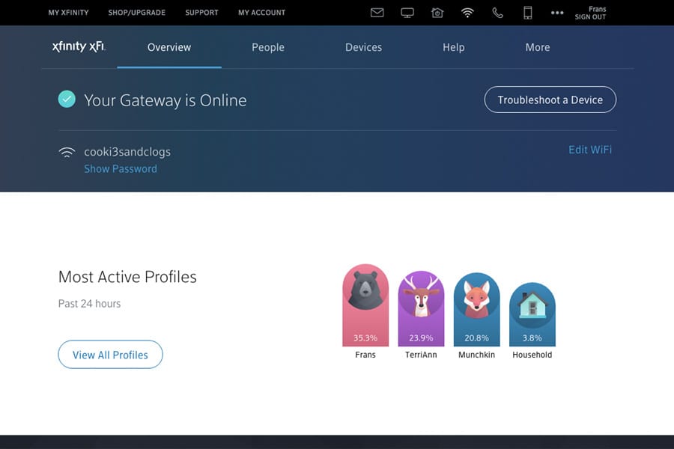The image size is (674, 449).
Task: Click the TerriAnn profile label
Action: point(421,355)
